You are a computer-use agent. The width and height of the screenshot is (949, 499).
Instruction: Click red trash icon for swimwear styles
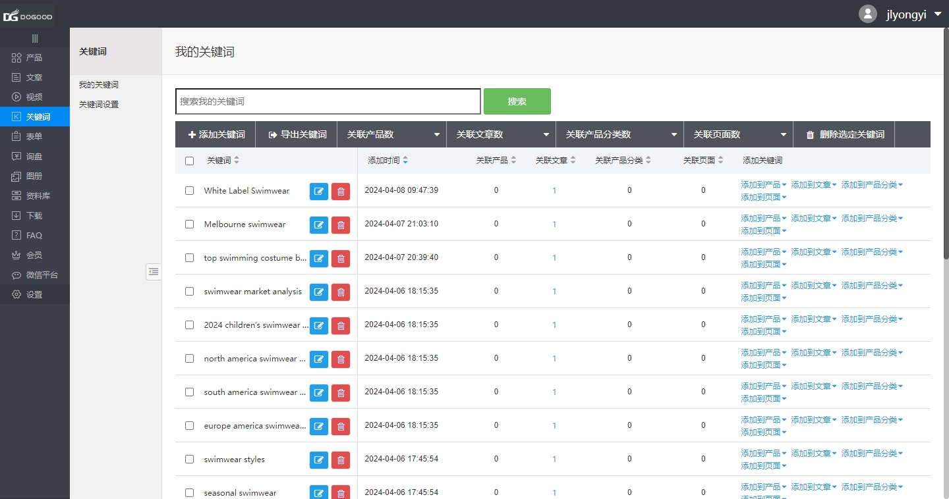[x=341, y=460]
